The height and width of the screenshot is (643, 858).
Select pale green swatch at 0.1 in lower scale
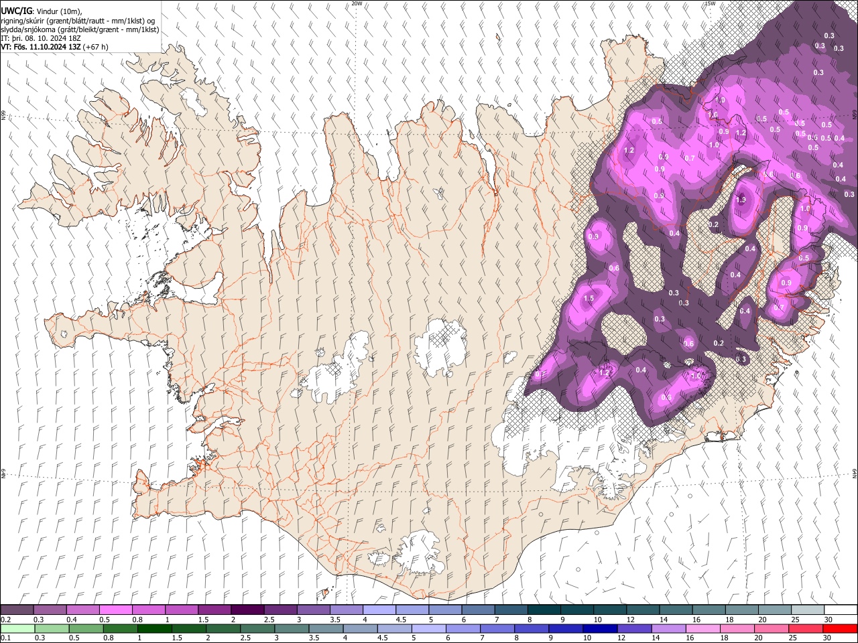17,628
